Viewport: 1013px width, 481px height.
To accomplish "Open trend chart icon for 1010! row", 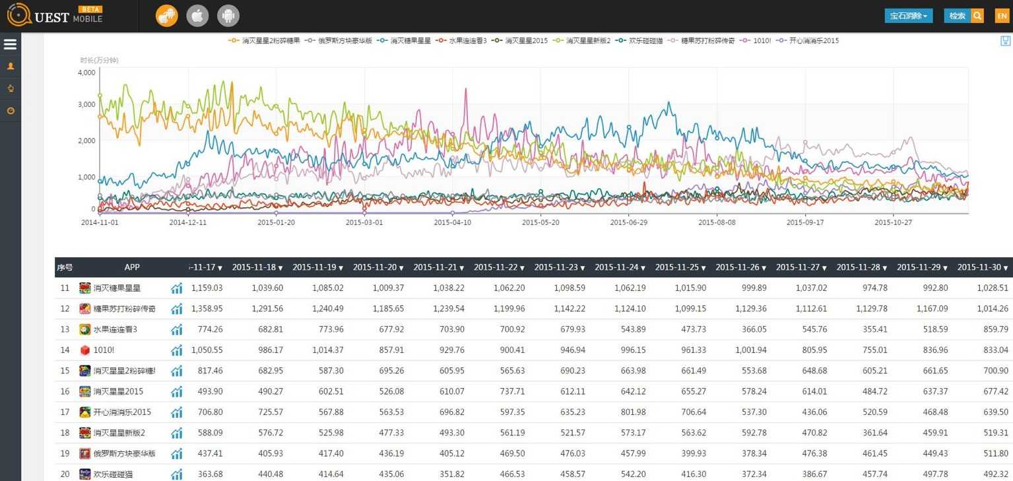I will tap(177, 350).
